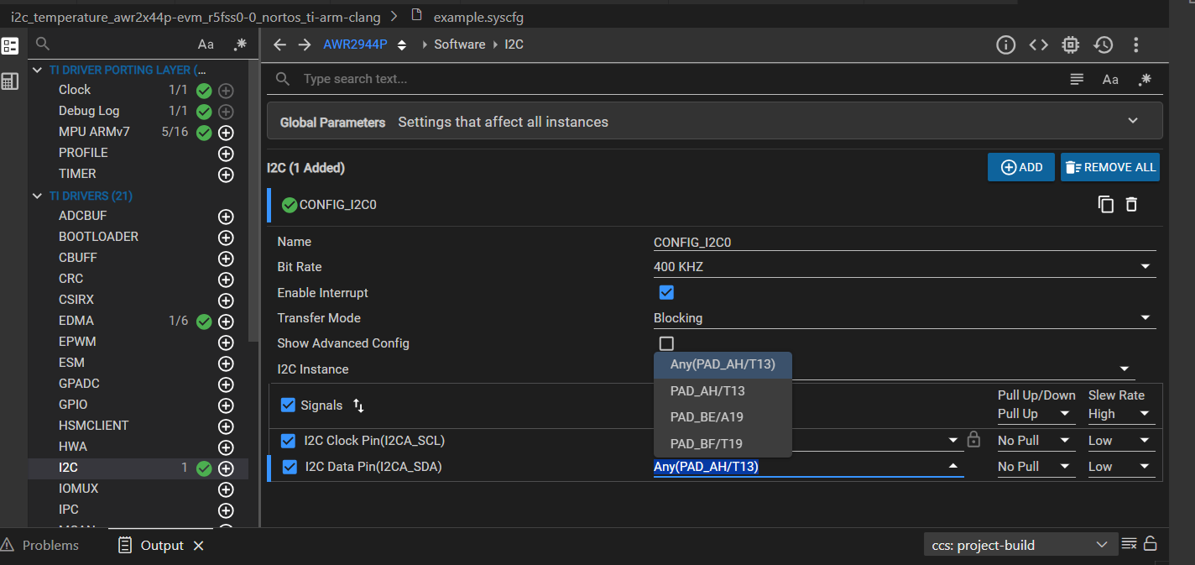Viewport: 1195px width, 565px height.
Task: Expand the Global Parameters section
Action: coord(1132,121)
